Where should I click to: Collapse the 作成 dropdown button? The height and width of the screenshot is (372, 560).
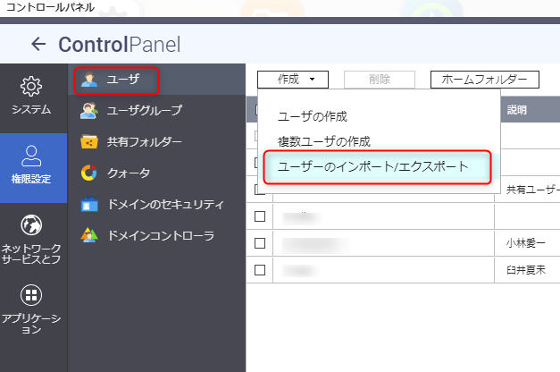[293, 80]
